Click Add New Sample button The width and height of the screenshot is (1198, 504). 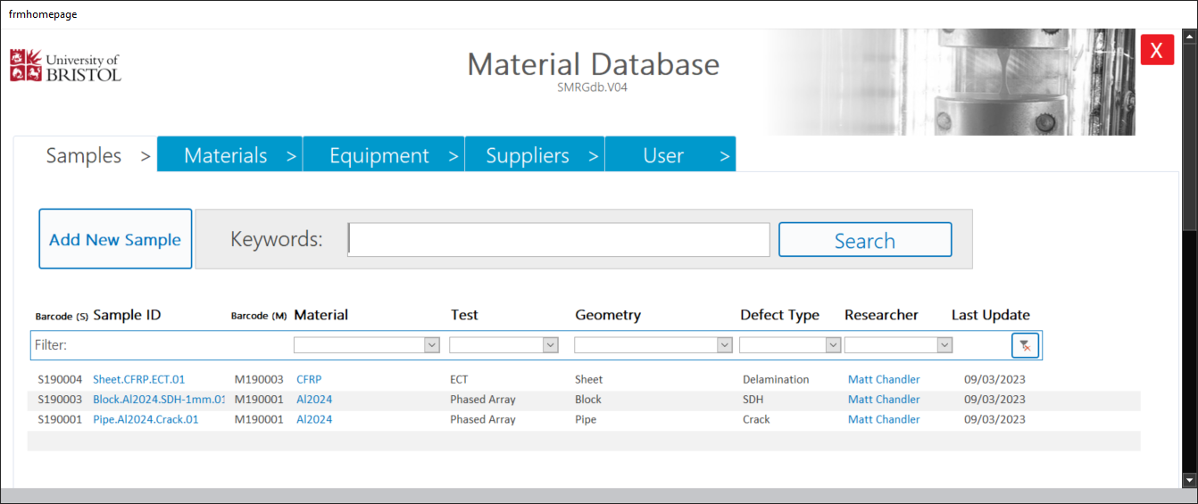[x=115, y=239]
